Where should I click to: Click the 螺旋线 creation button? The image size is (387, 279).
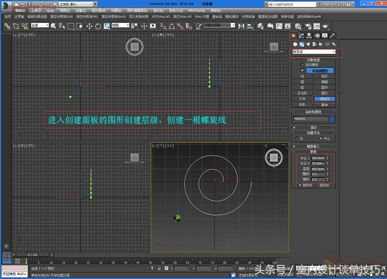pyautogui.click(x=325, y=99)
